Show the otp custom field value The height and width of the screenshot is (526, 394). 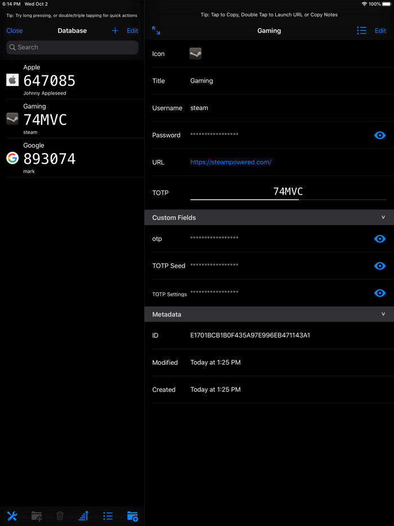[x=380, y=239]
